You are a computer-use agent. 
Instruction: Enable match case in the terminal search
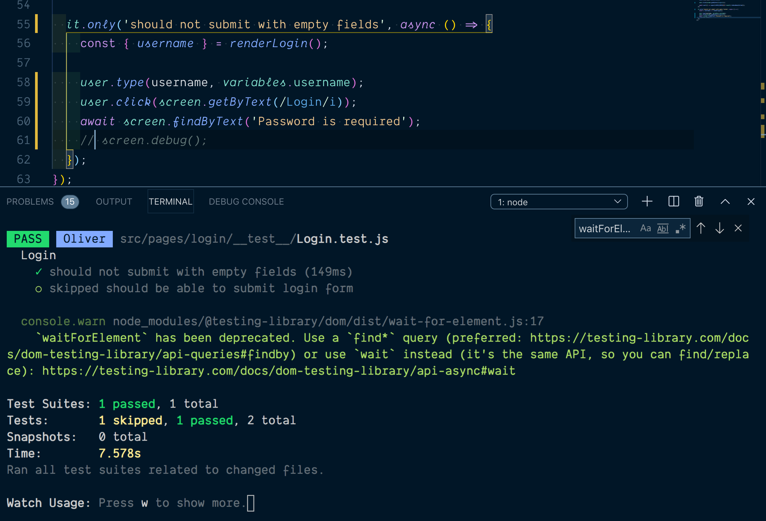point(645,228)
